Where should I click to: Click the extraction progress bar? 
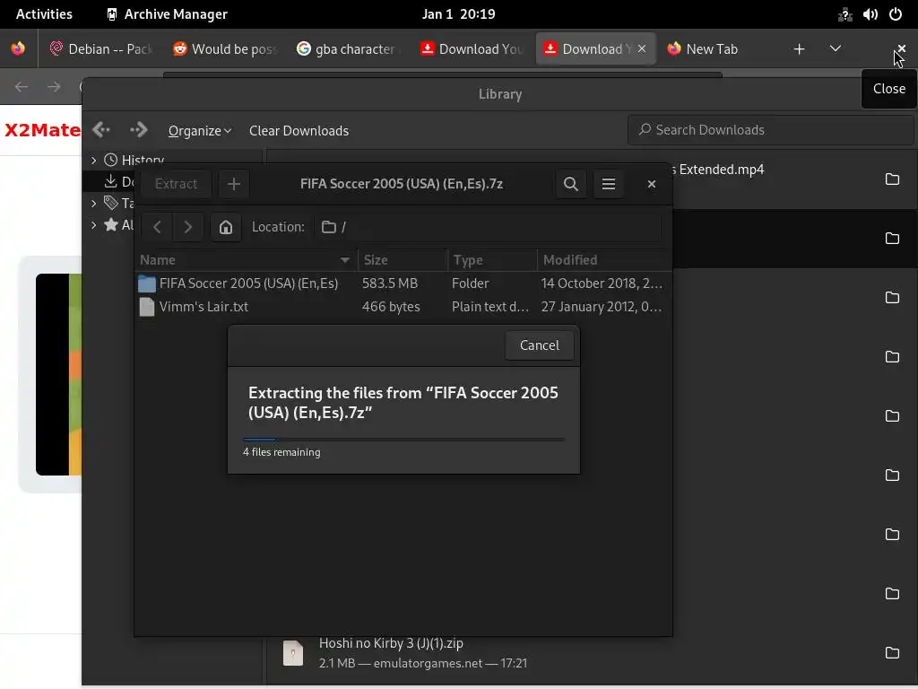pos(403,439)
